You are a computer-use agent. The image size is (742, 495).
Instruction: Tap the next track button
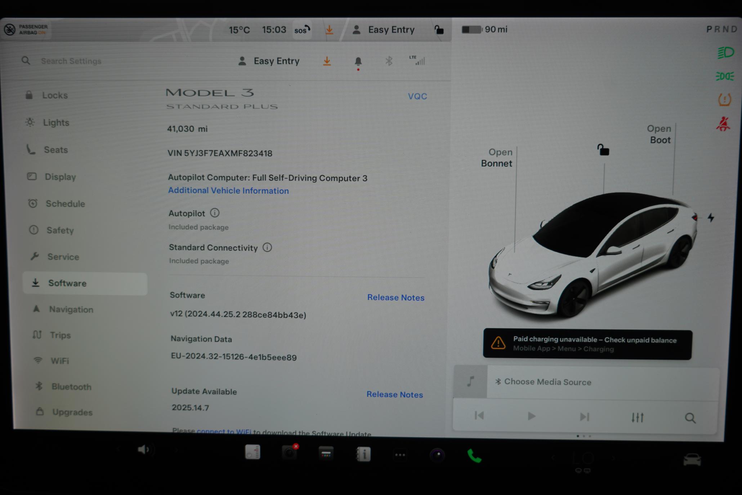coord(584,417)
